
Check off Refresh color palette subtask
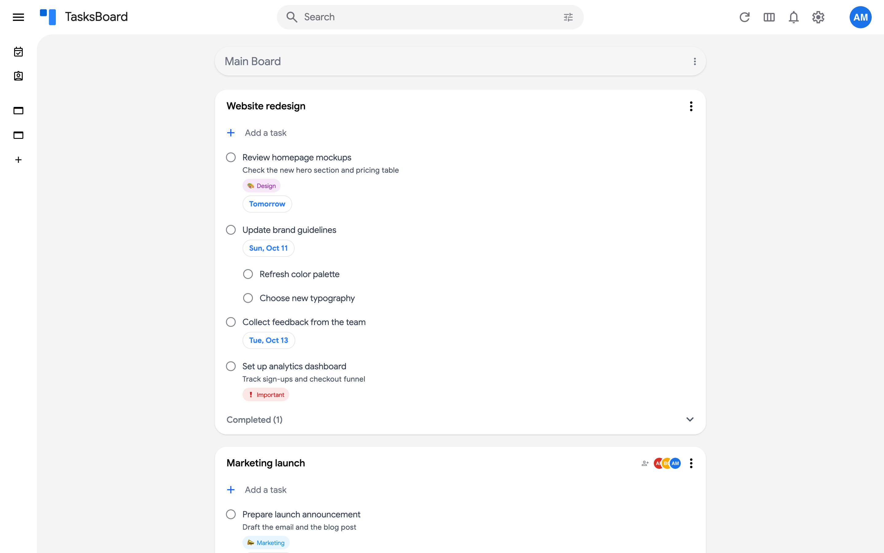click(248, 274)
